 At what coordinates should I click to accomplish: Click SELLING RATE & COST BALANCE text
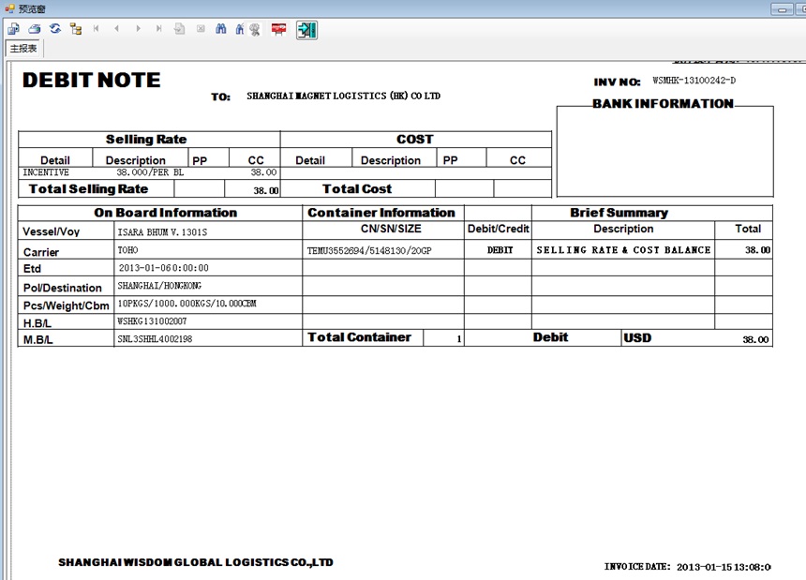click(x=623, y=250)
